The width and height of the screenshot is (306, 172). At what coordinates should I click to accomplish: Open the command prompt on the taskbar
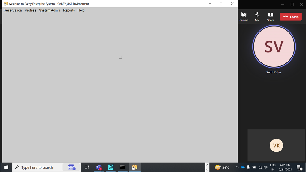(x=123, y=167)
